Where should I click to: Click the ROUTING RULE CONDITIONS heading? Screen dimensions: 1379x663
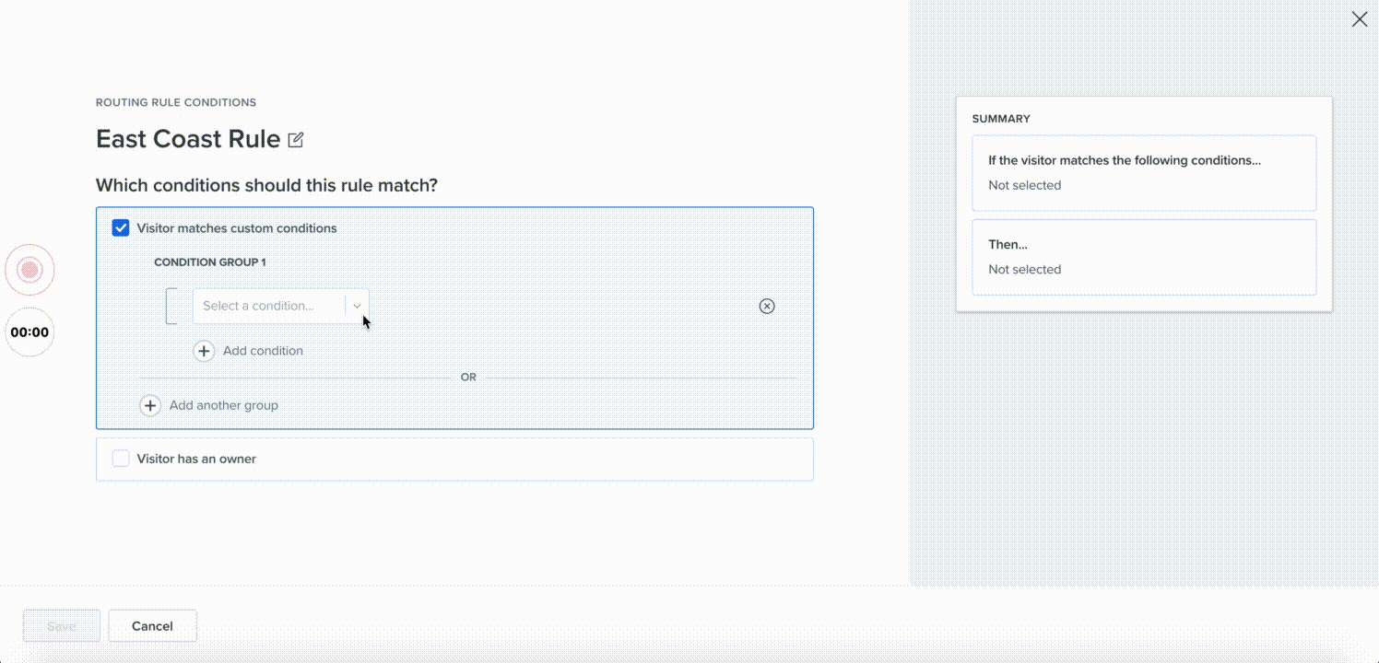pyautogui.click(x=176, y=102)
